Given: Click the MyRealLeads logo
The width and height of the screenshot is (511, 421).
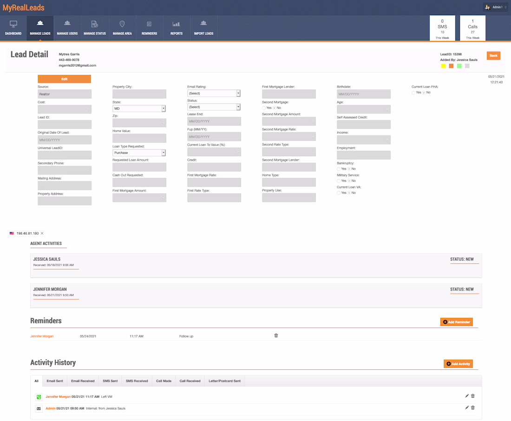Looking at the screenshot, I should point(24,7).
